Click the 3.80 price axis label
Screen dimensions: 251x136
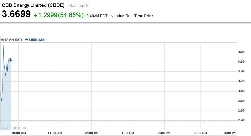[241, 52]
